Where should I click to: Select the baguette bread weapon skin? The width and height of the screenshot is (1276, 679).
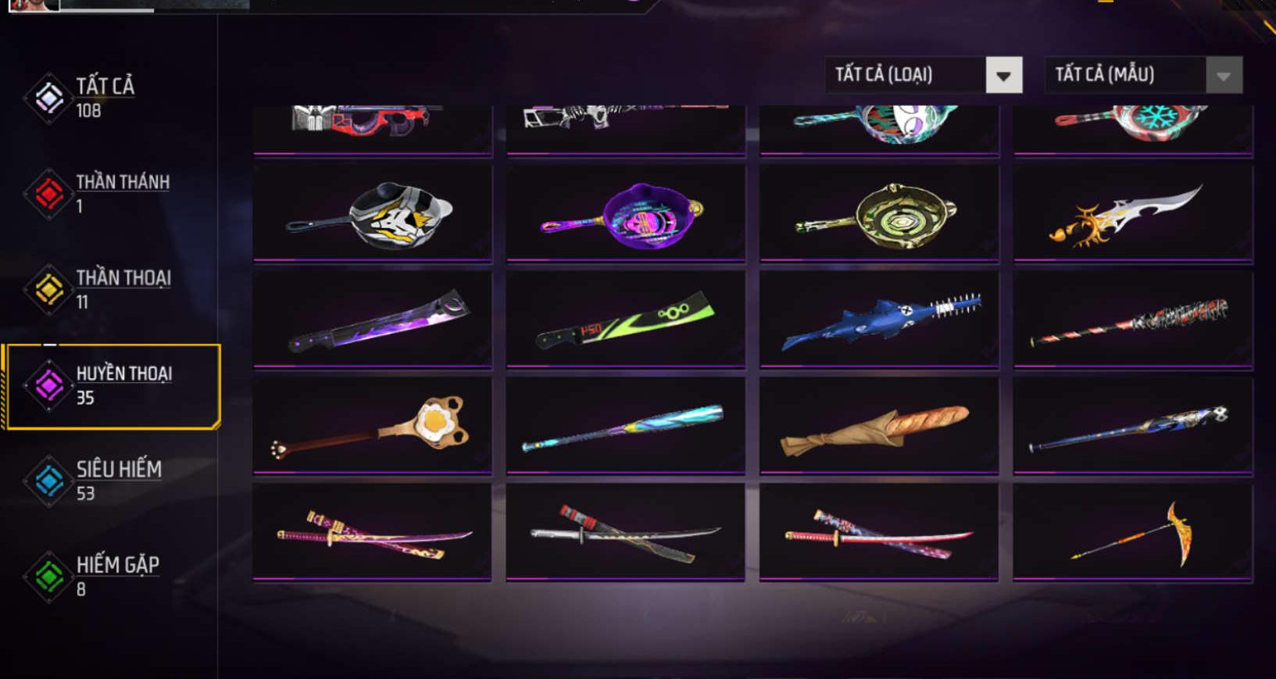click(x=879, y=426)
